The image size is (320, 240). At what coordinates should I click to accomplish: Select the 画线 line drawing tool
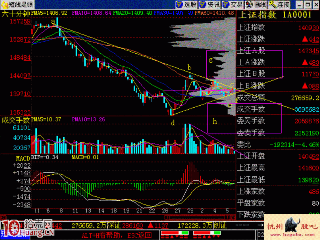(x=256, y=4)
